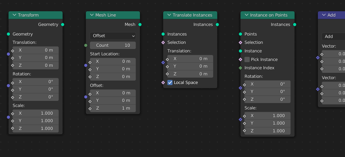This screenshot has width=345, height=157.
Task: Click Rotation vector socket on Transform node
Action: [8, 86]
